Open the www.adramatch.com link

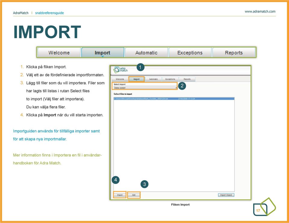[260, 11]
